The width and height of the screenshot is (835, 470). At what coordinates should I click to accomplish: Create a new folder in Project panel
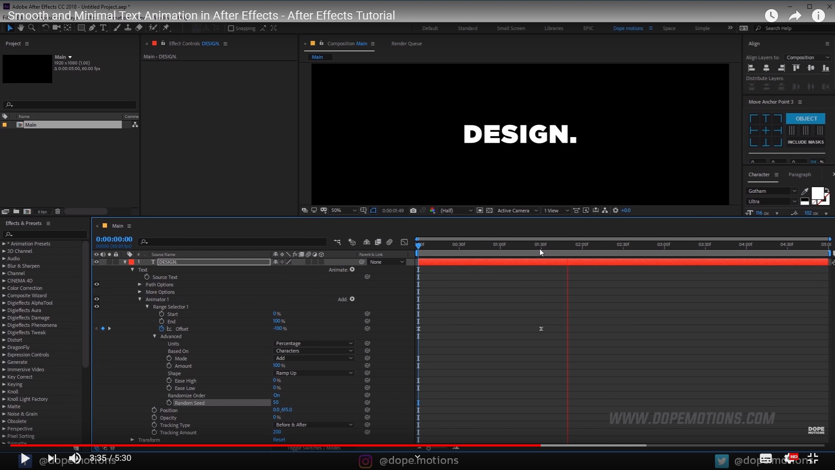16,211
